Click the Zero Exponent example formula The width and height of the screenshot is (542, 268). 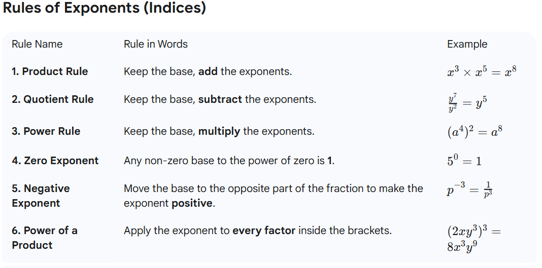(464, 161)
